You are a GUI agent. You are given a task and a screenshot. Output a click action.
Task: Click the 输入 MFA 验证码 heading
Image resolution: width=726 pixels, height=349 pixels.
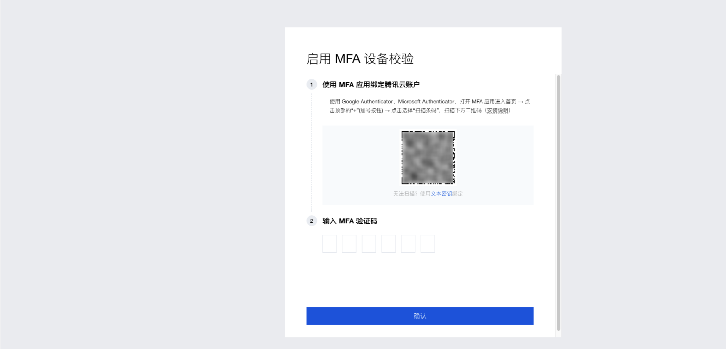[350, 221]
